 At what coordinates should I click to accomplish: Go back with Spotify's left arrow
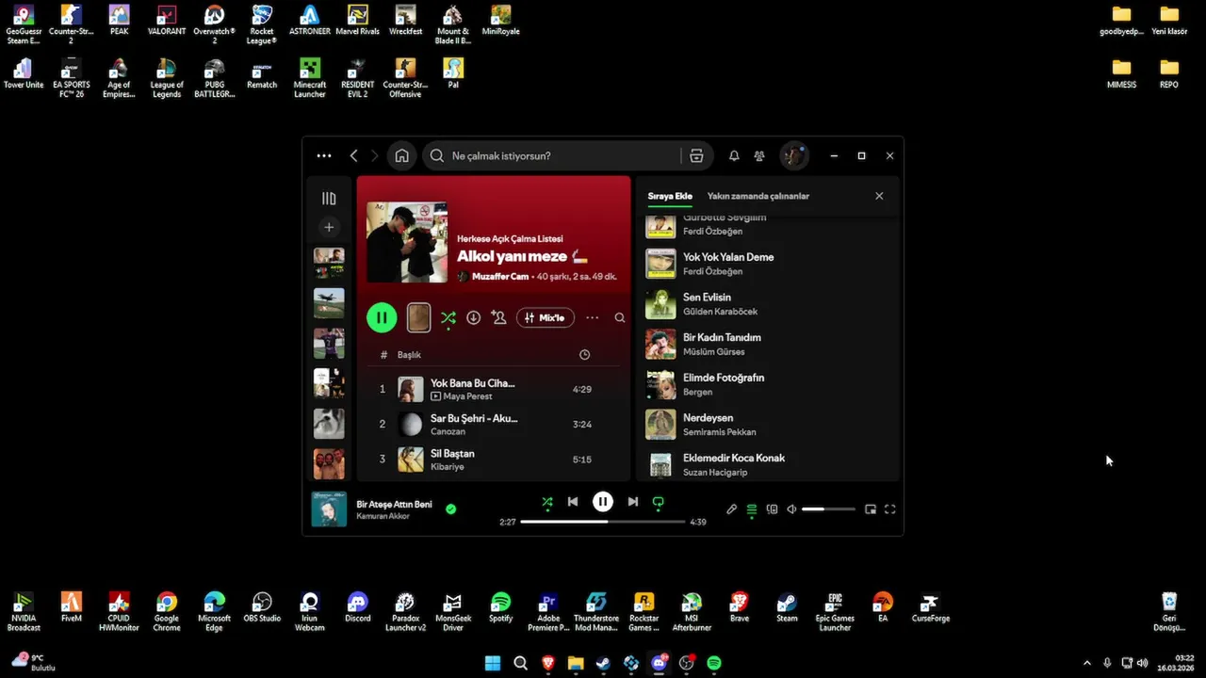click(x=353, y=155)
